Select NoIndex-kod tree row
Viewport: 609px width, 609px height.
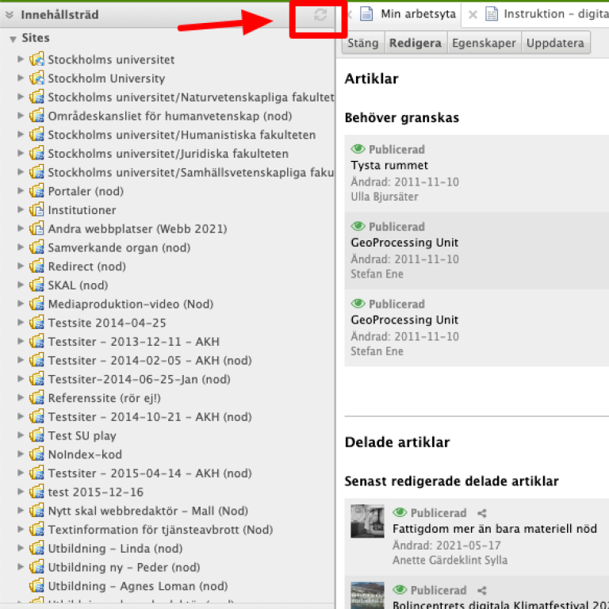(85, 454)
